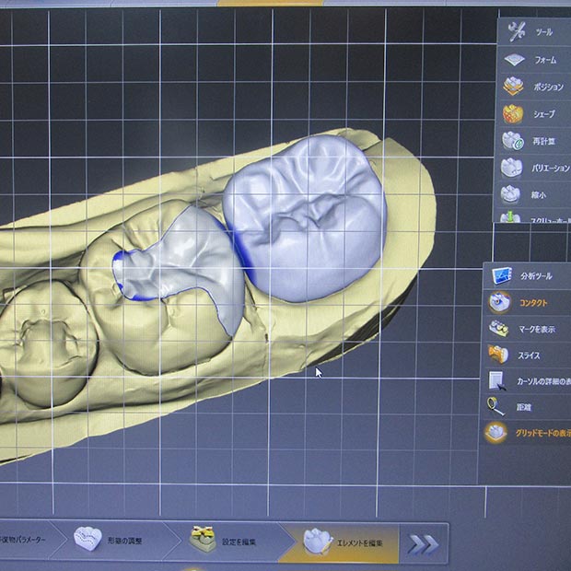This screenshot has width=571, height=571.
Task: Select the ポジション (Position) tool
Action: (x=536, y=87)
